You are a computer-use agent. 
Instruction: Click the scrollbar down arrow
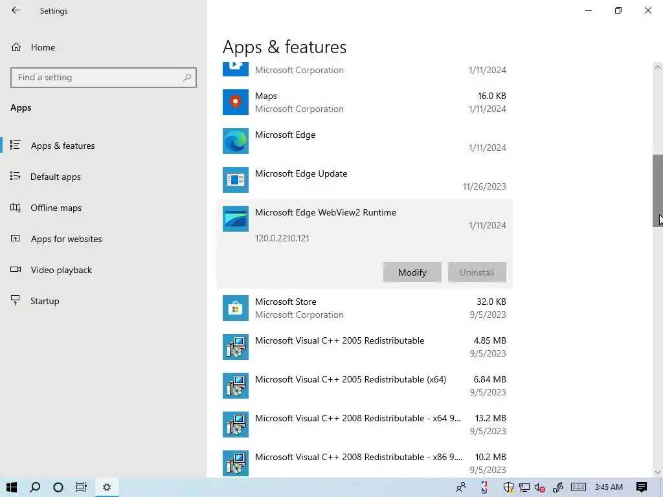(658, 472)
